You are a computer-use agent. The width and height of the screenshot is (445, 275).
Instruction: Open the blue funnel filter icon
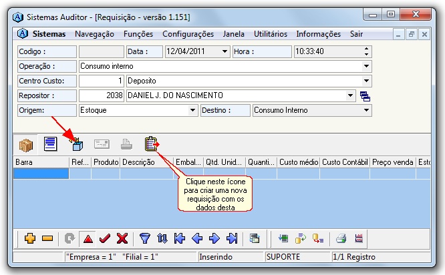pos(144,238)
